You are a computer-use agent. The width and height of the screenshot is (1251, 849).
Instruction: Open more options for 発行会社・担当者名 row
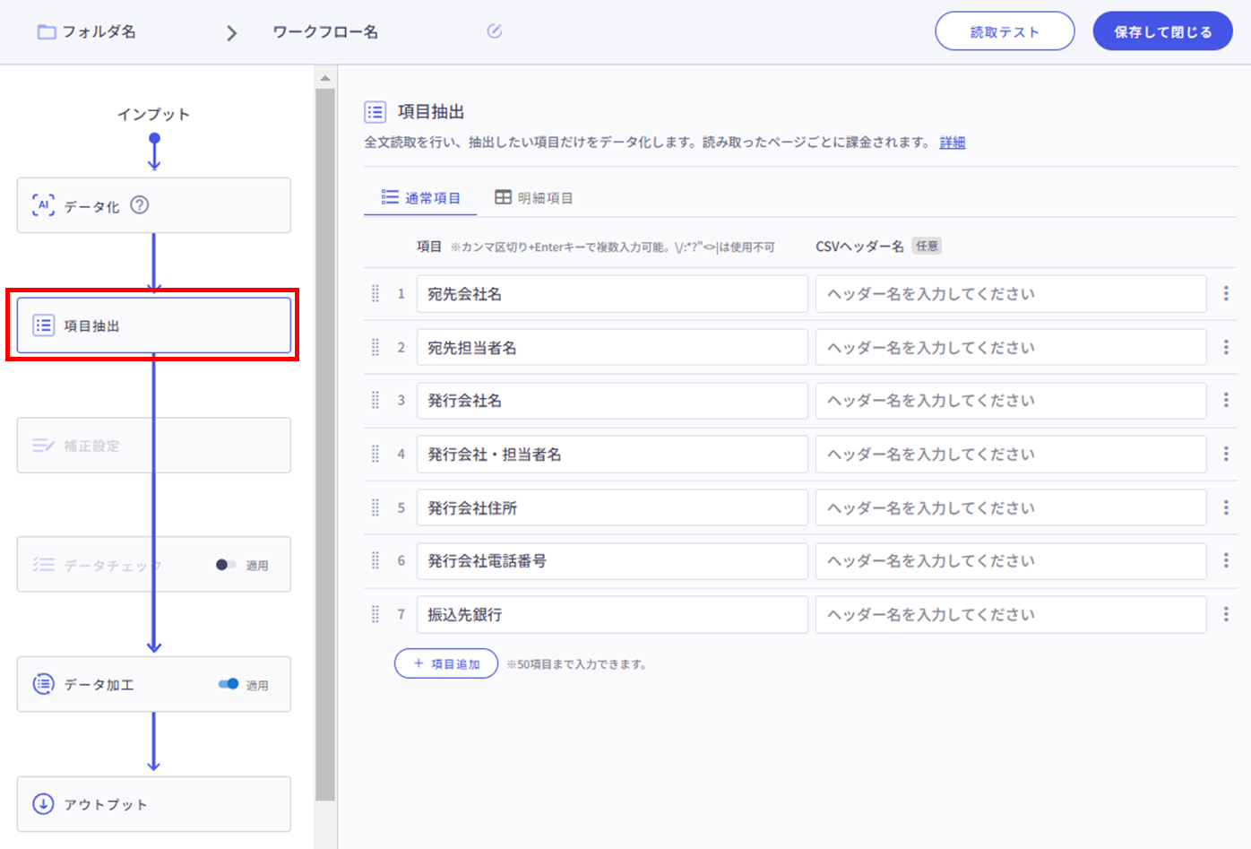click(x=1226, y=454)
